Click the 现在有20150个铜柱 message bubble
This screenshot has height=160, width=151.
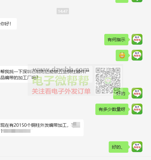(42, 128)
